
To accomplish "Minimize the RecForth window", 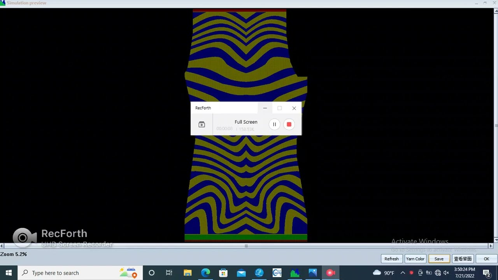I will [265, 108].
